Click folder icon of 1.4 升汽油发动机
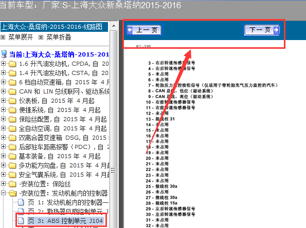This screenshot has width=306, height=228. [12, 73]
